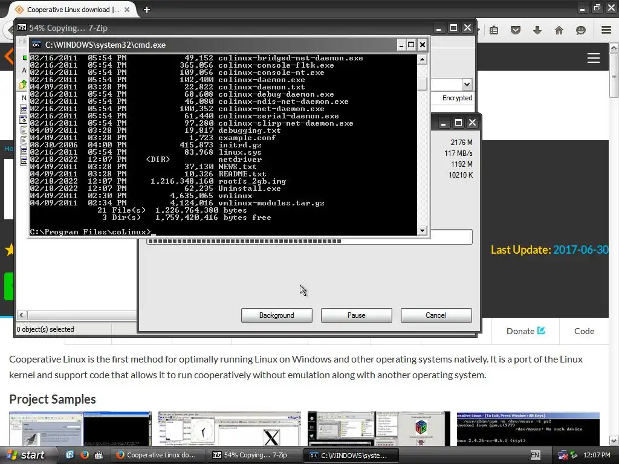619x464 pixels.
Task: Click the chat bubble icon in browser toolbar
Action: [581, 30]
